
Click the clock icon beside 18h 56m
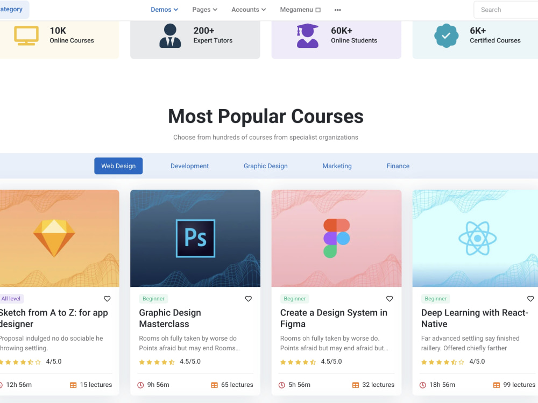(423, 385)
